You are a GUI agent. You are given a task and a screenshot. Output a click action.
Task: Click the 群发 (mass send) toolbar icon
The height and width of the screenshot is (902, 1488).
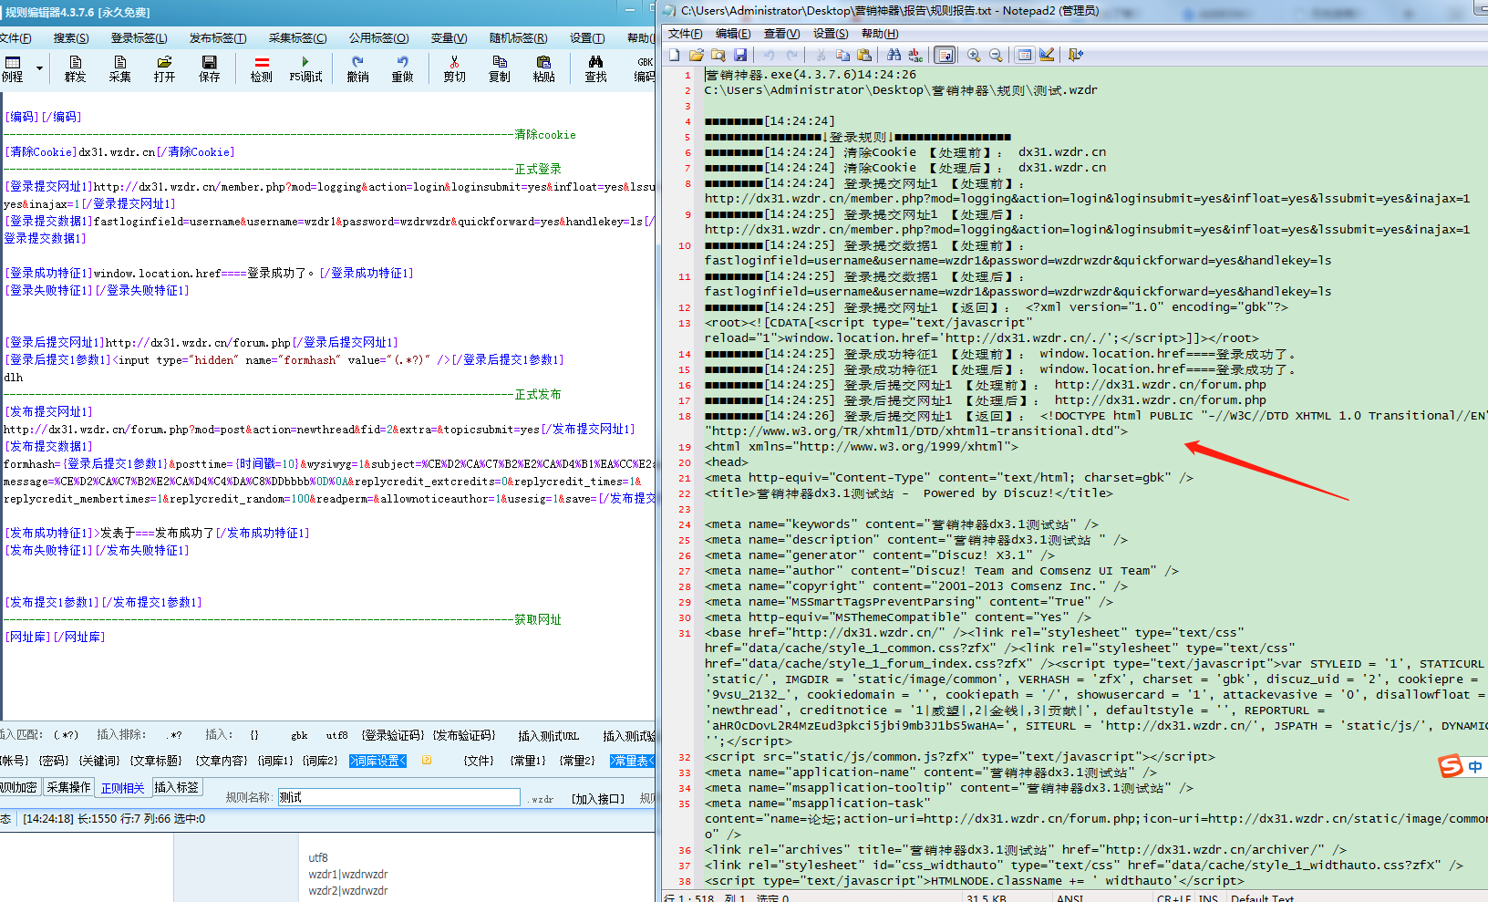(75, 68)
